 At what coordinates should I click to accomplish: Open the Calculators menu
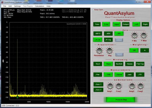pyautogui.click(x=40, y=6)
